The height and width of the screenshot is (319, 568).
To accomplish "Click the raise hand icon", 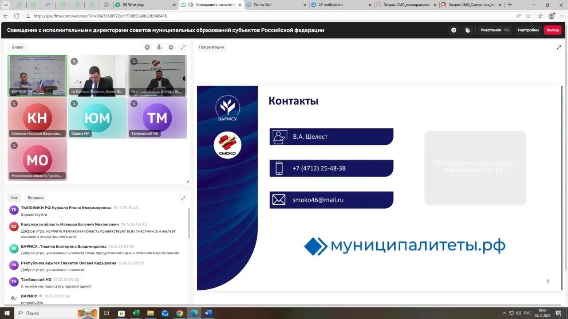I will pos(467,30).
